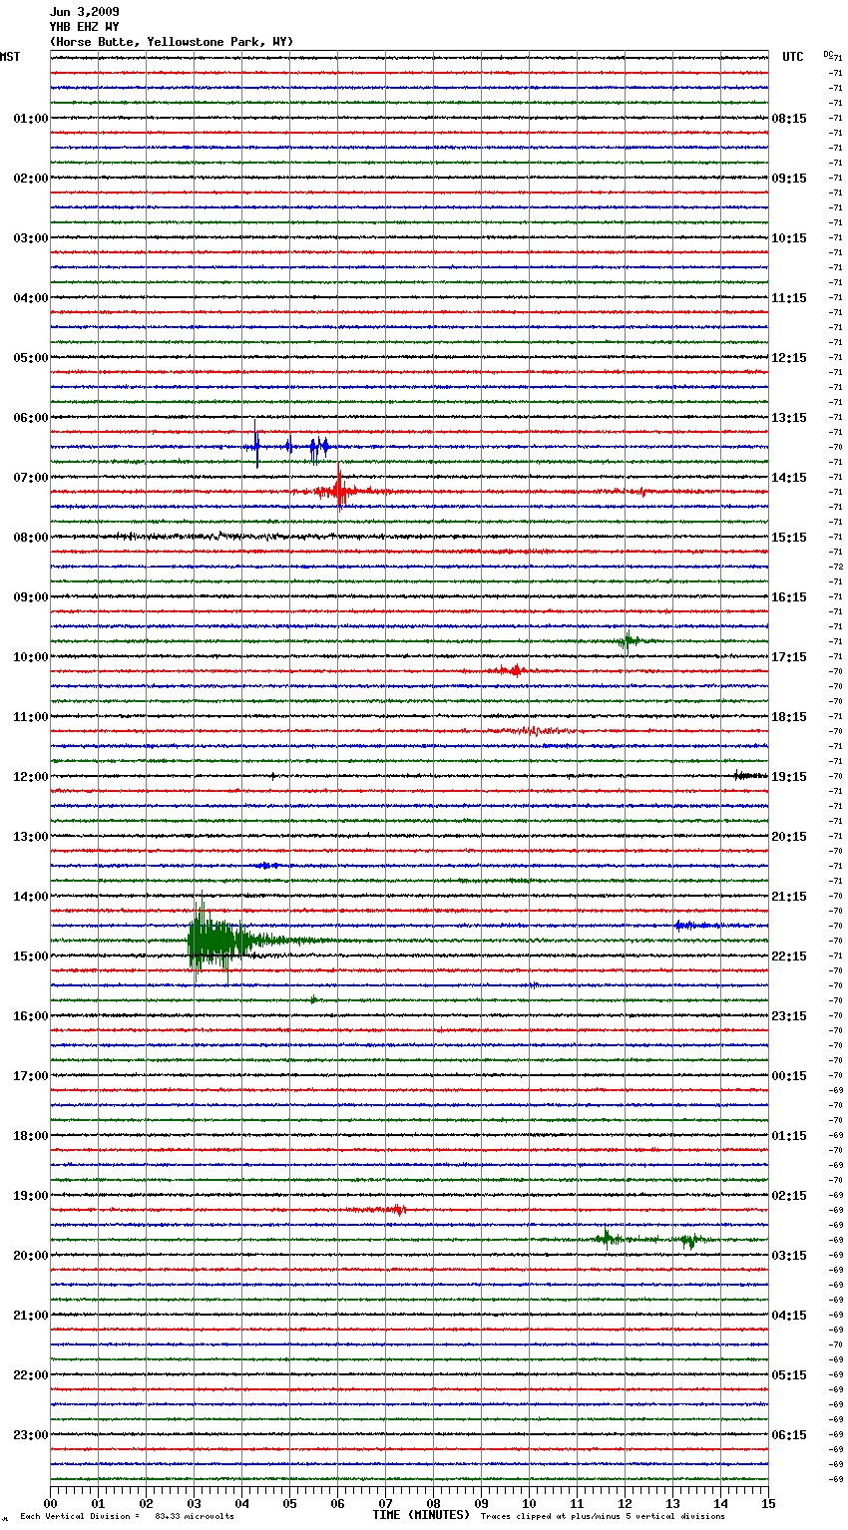Click the 19:15 UTC time label
The image size is (848, 1530).
coord(789,777)
